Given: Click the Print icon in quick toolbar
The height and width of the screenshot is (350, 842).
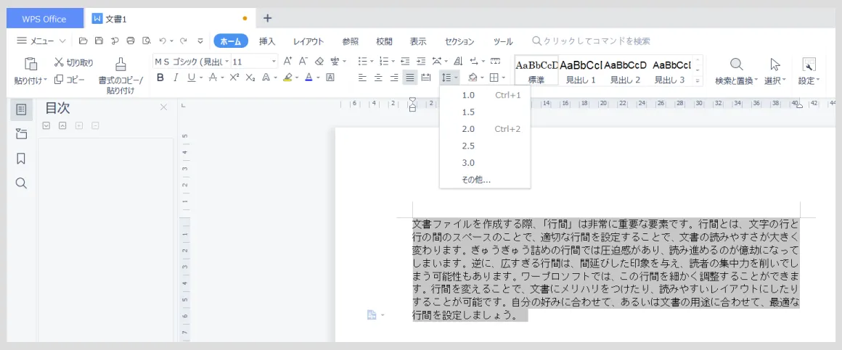Looking at the screenshot, I should click(131, 41).
